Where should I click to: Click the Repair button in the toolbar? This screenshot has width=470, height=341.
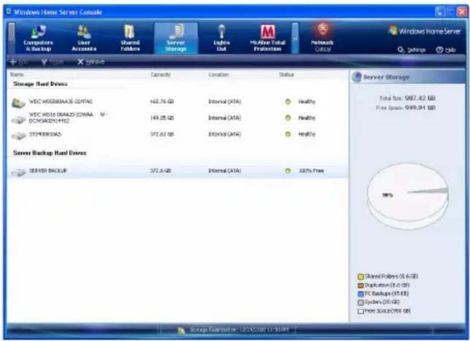point(52,62)
